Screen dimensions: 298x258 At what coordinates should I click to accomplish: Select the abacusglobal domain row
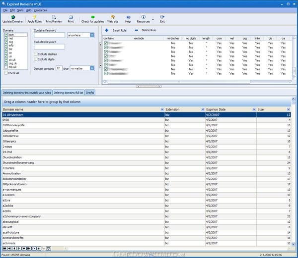click(x=147, y=222)
